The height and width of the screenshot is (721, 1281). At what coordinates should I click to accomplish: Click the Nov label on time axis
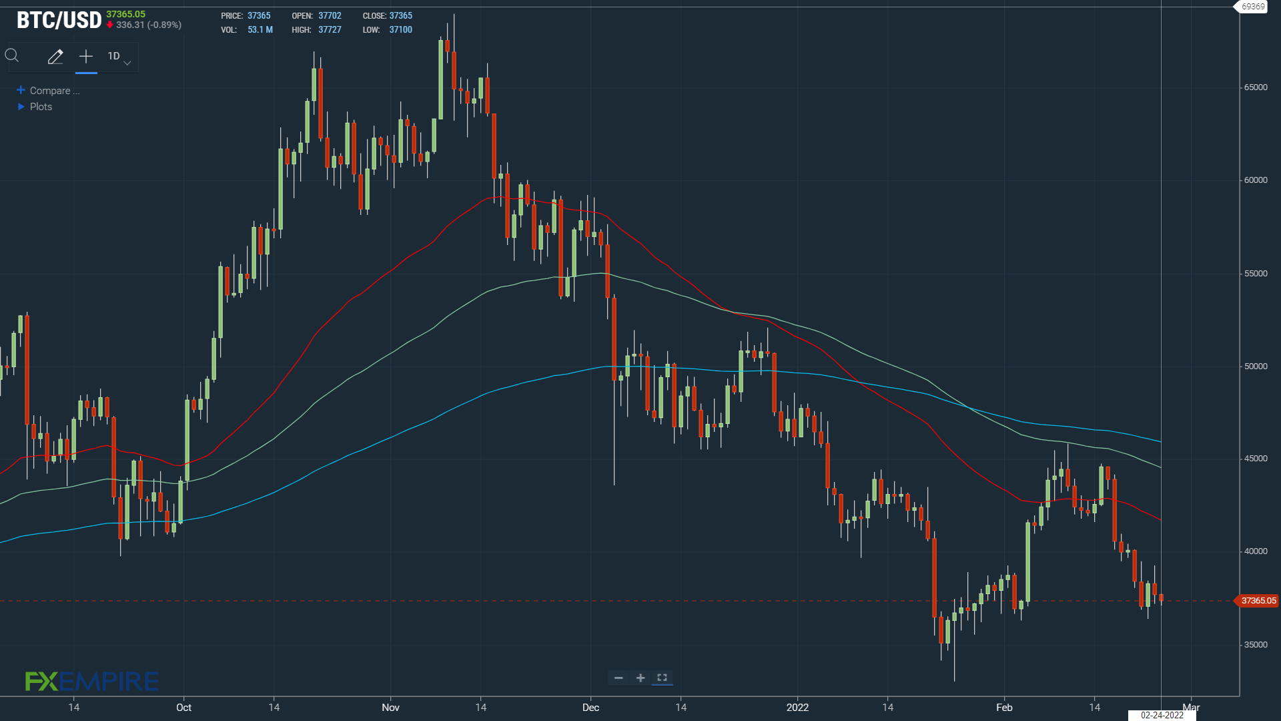(x=390, y=708)
